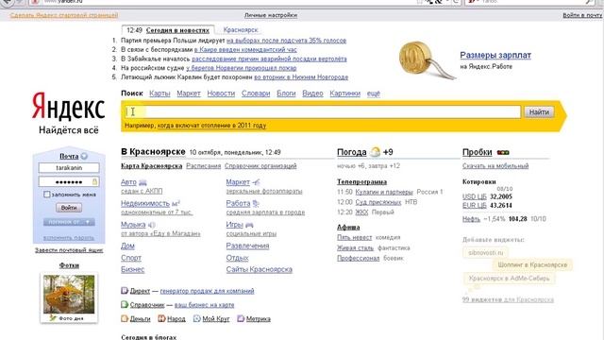
Task: Click the Нефть quote link
Action: pos(471,219)
